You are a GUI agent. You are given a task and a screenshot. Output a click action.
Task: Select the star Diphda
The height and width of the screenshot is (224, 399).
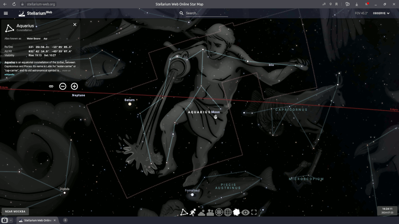click(65, 193)
